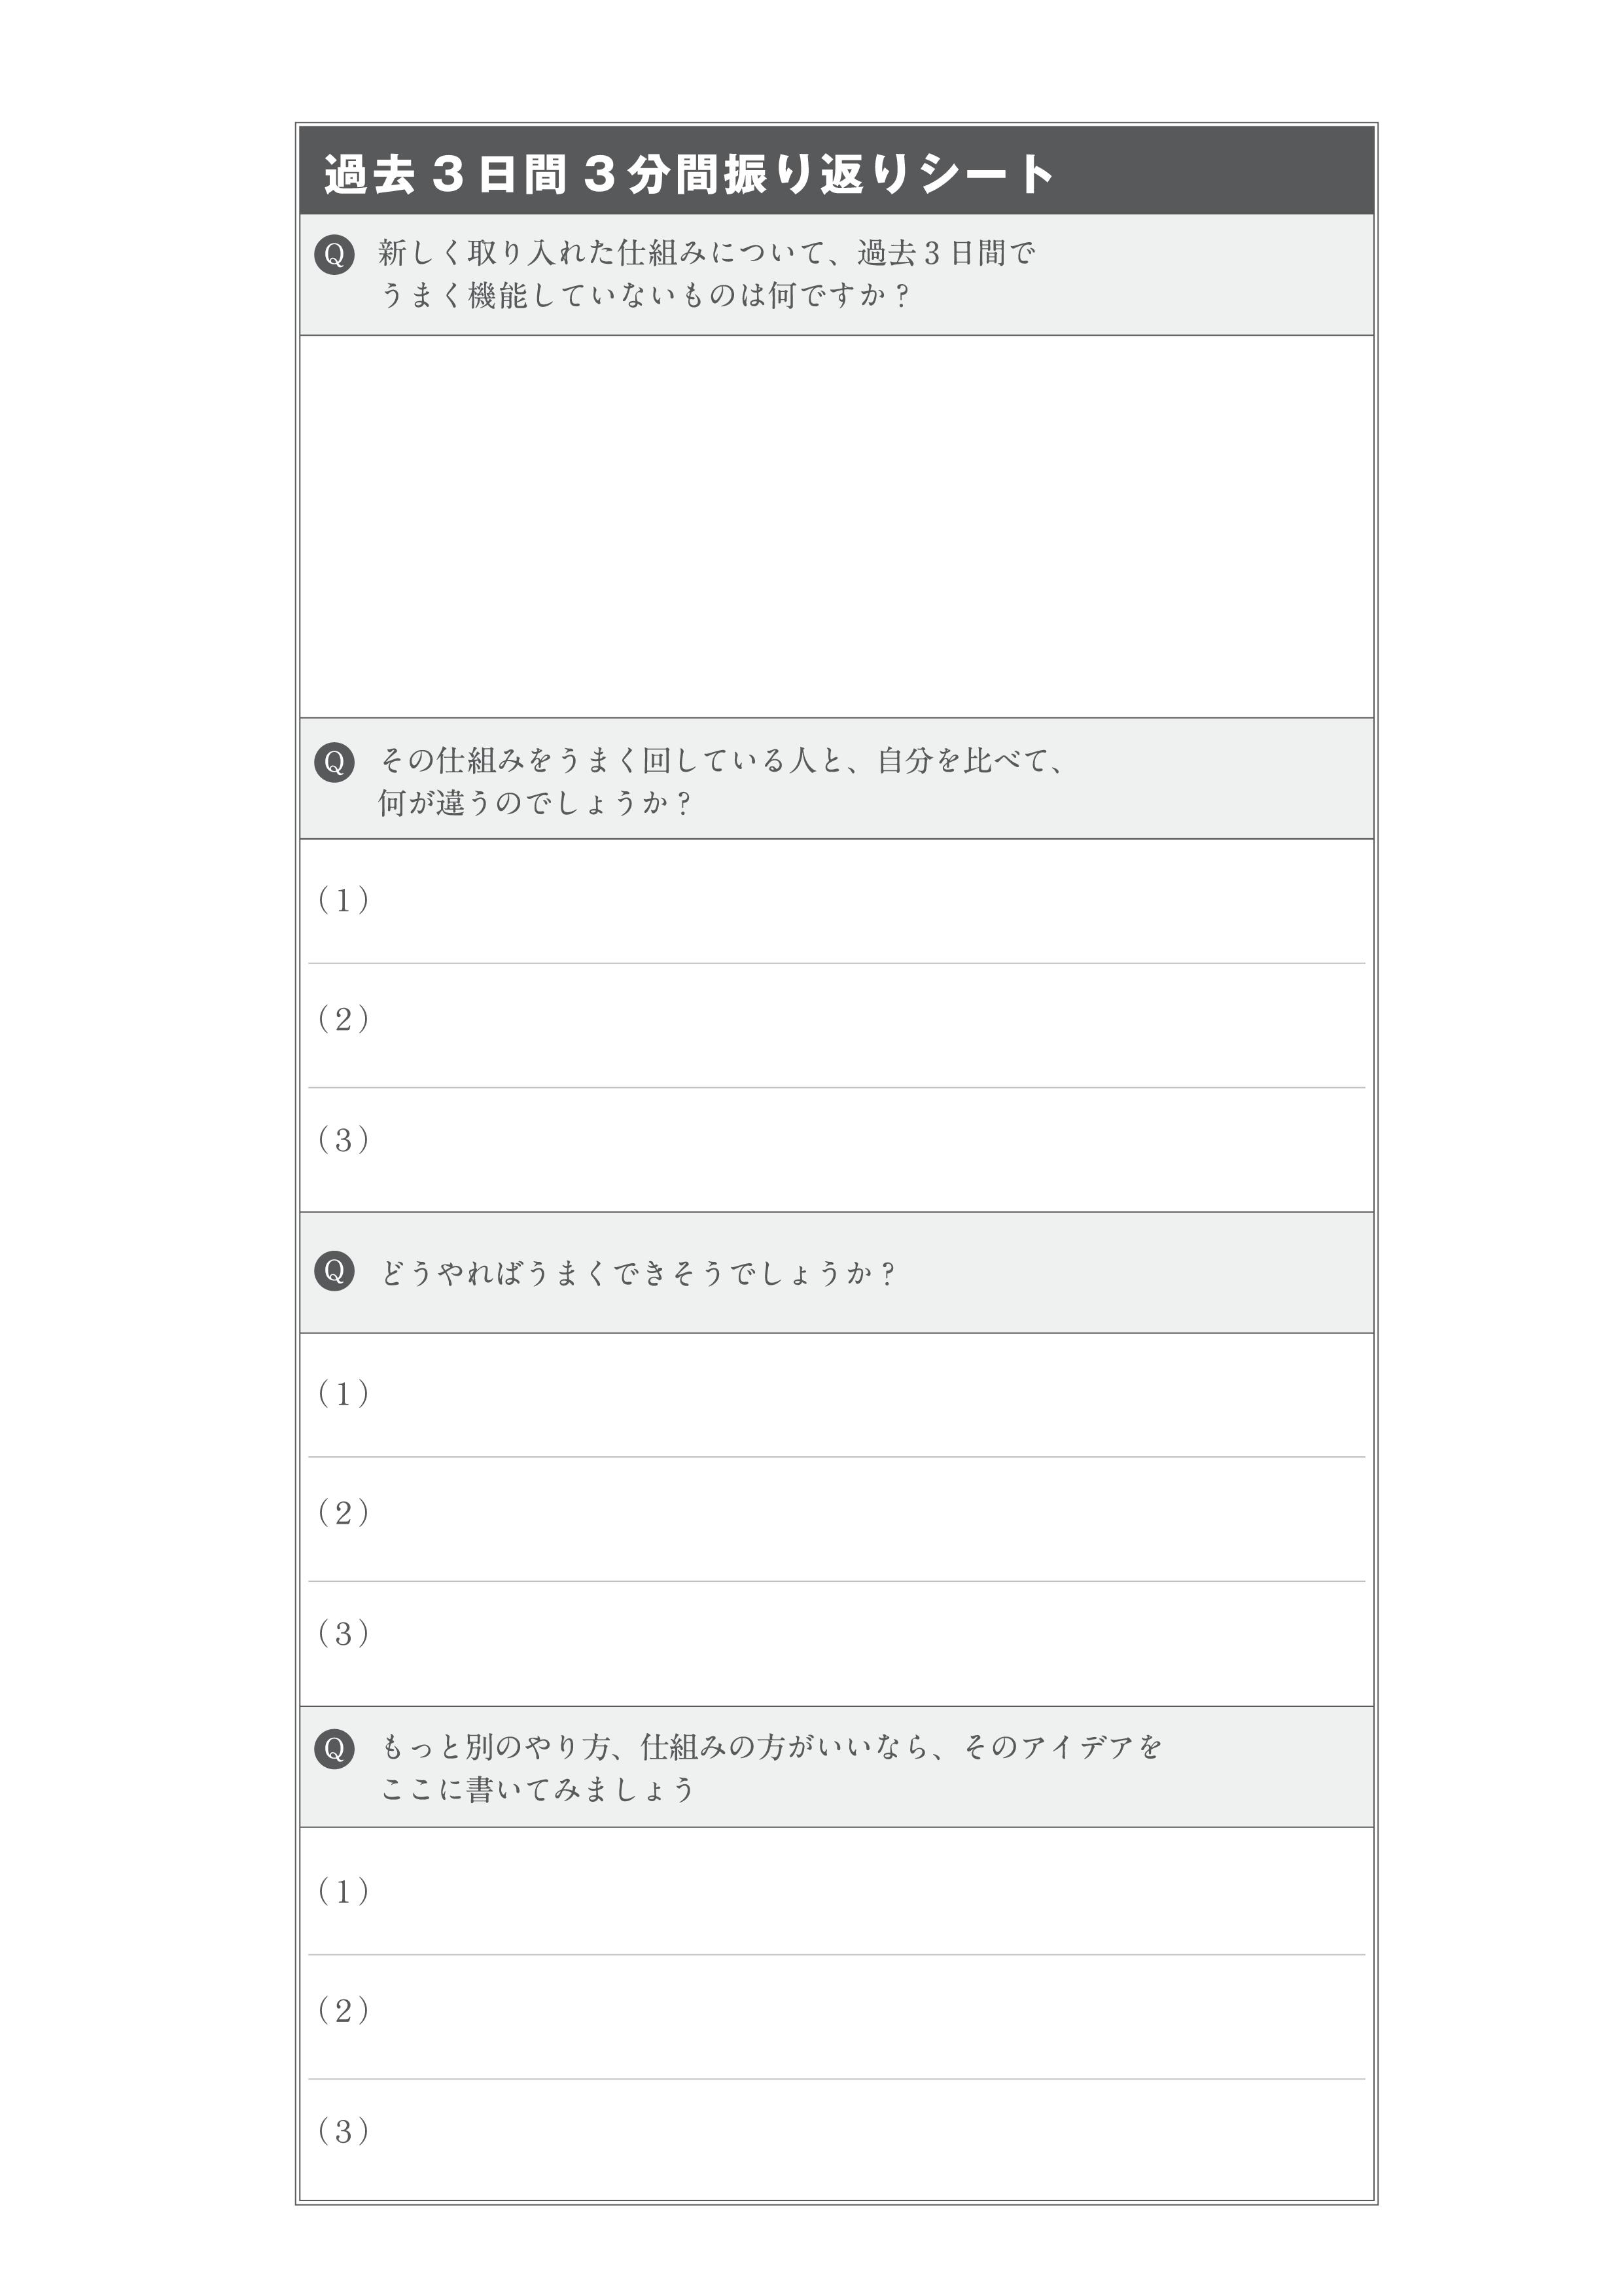Select line (2) under どうやればうまくできそう

coord(836,1519)
